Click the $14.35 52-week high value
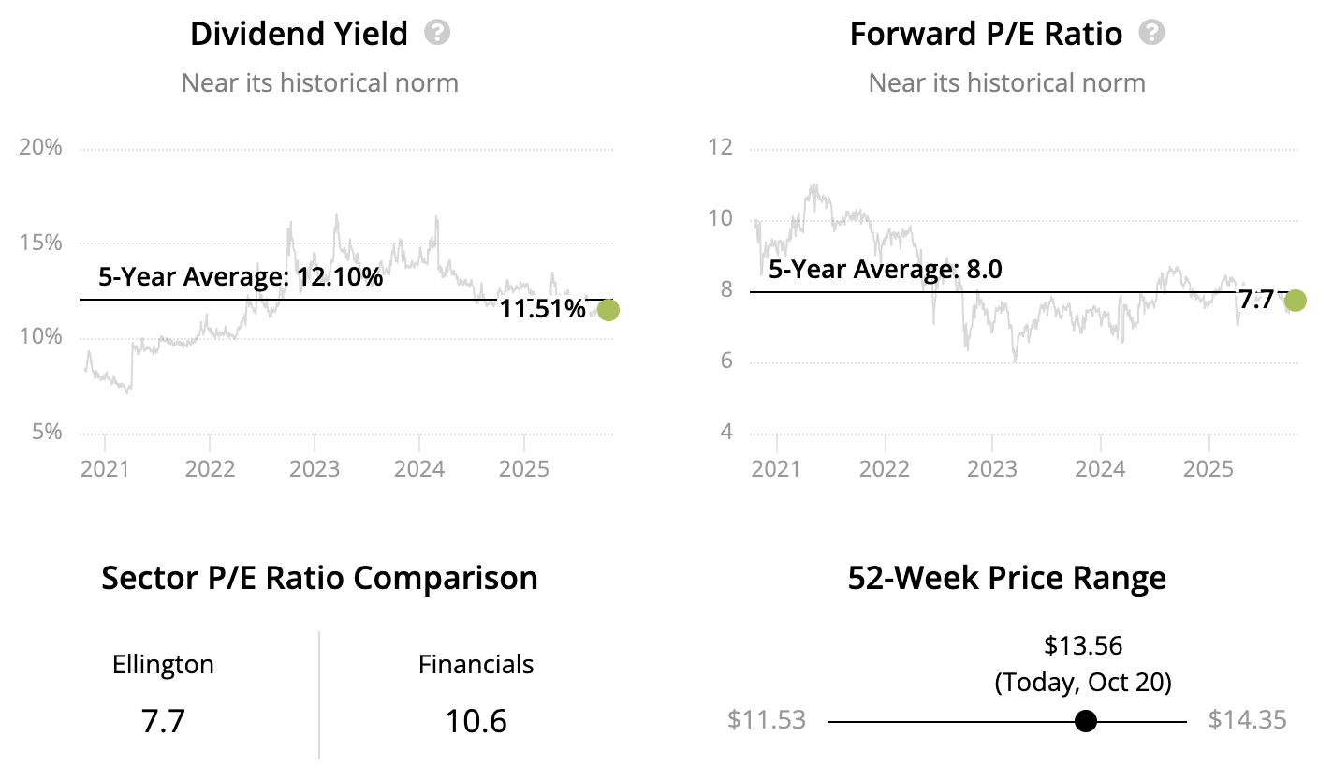1333x781 pixels. (x=1247, y=720)
